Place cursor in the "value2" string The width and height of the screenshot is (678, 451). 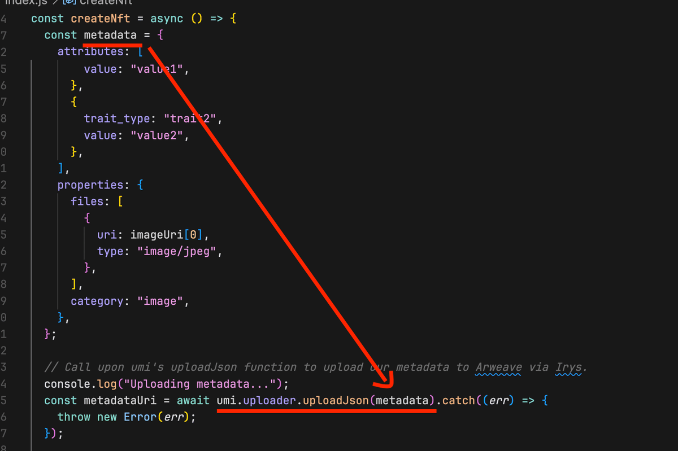coord(158,135)
